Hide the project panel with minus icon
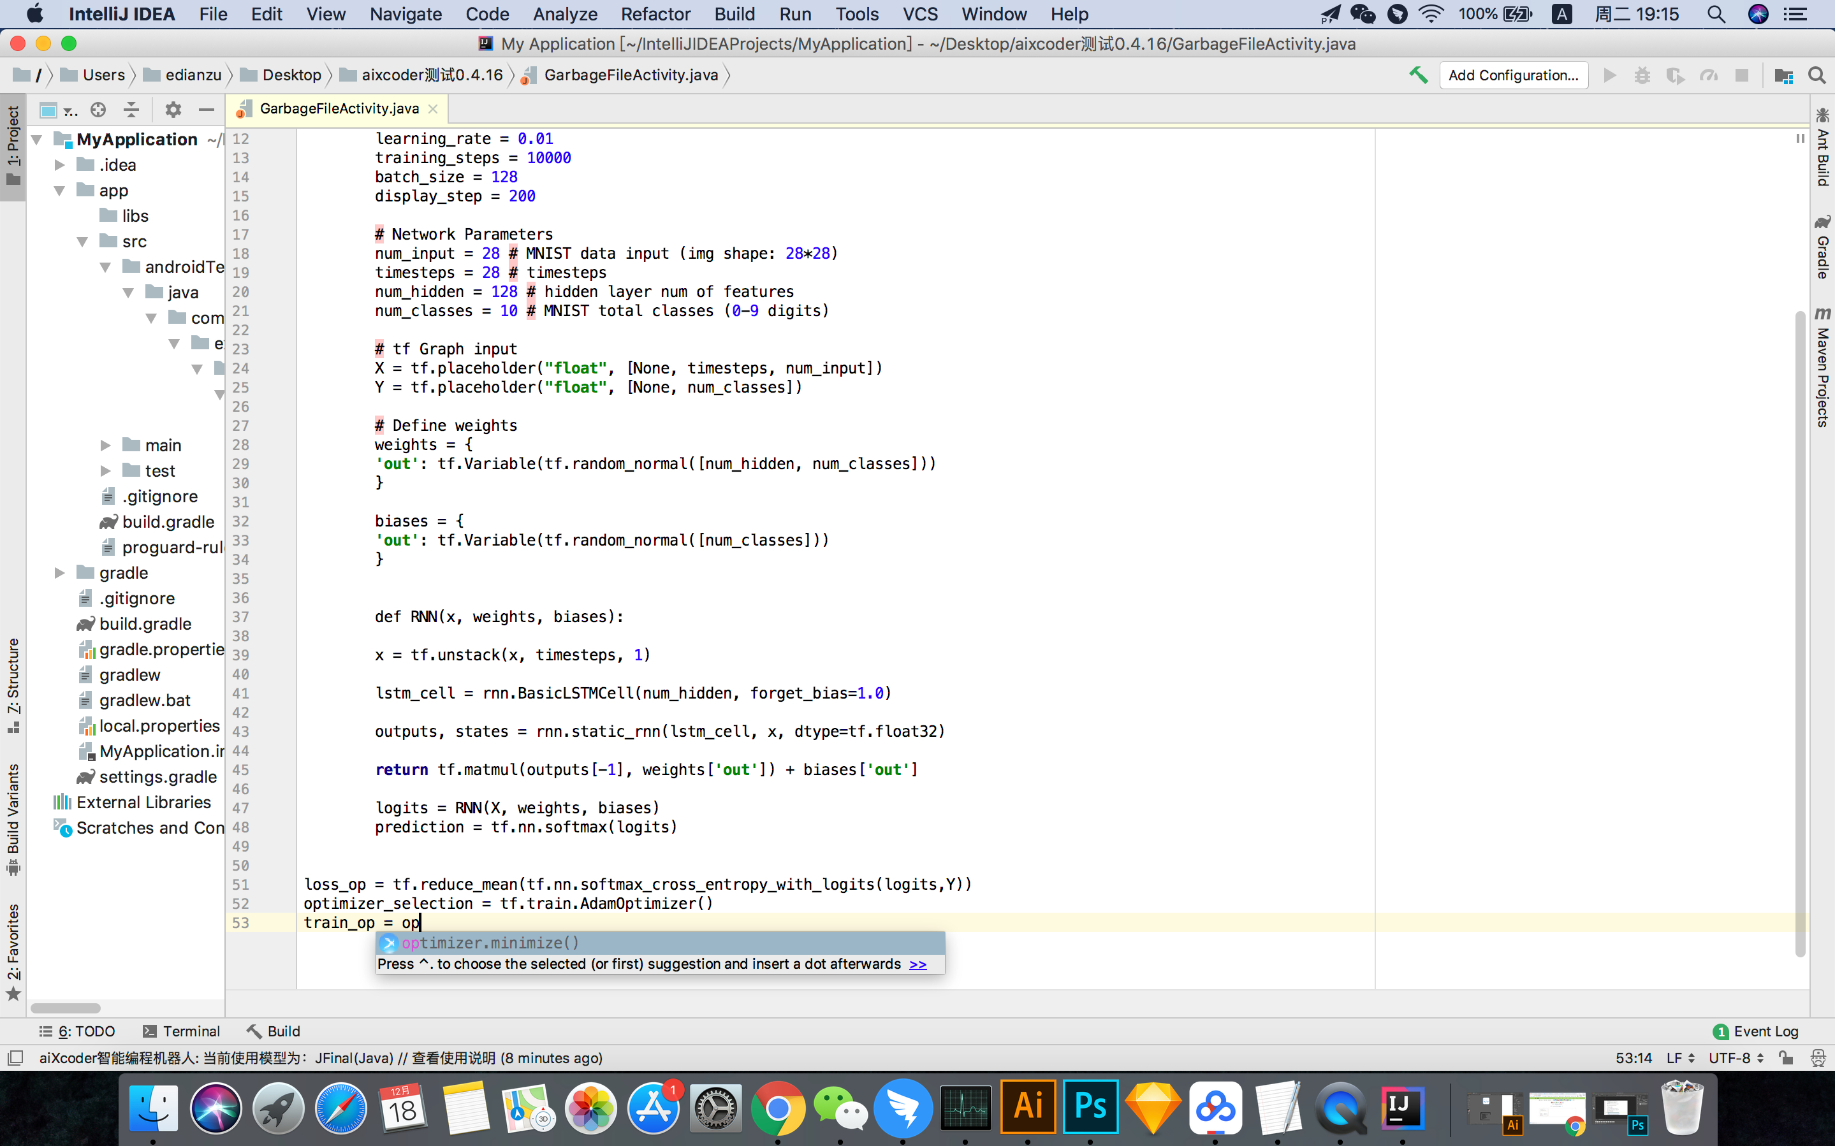This screenshot has height=1146, width=1835. tap(206, 110)
